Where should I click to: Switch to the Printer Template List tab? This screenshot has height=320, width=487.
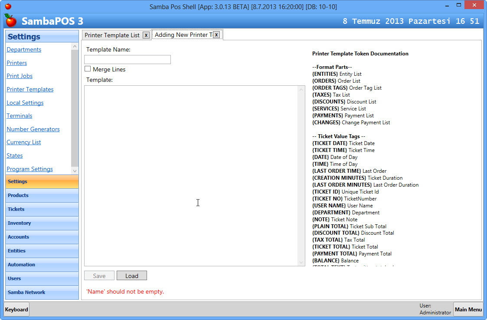(x=112, y=35)
